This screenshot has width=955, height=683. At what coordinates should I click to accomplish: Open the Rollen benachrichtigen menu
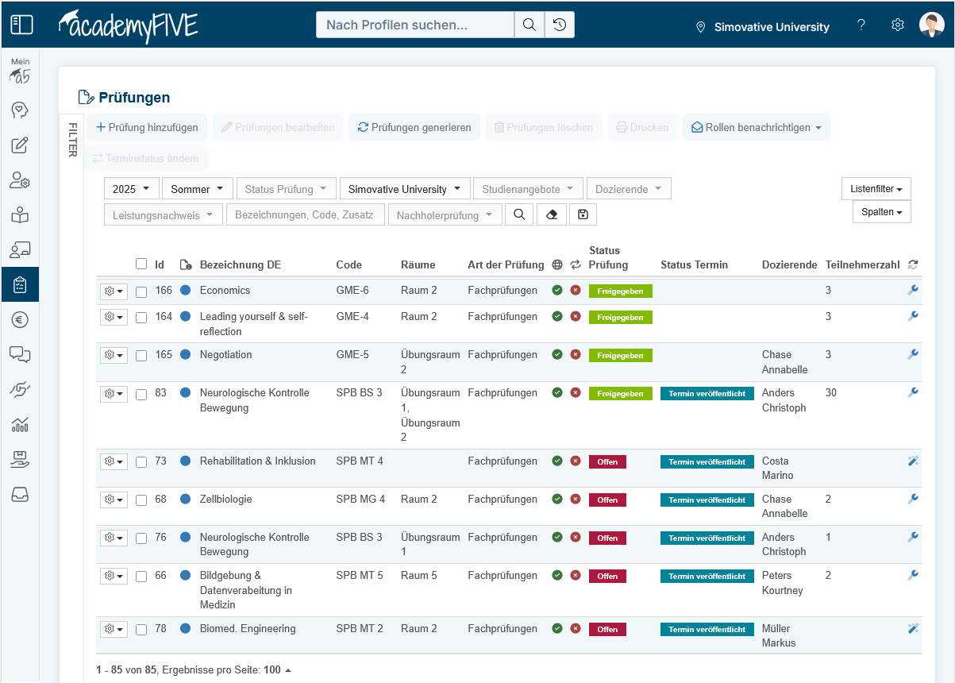[756, 127]
